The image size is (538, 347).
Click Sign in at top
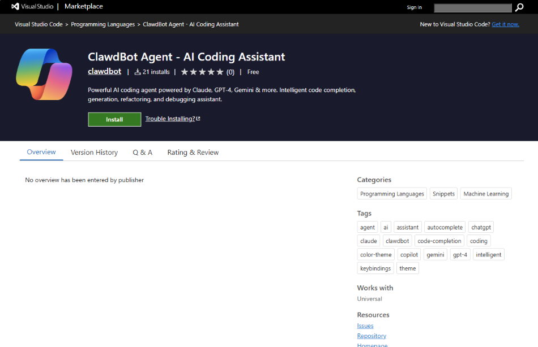(414, 7)
